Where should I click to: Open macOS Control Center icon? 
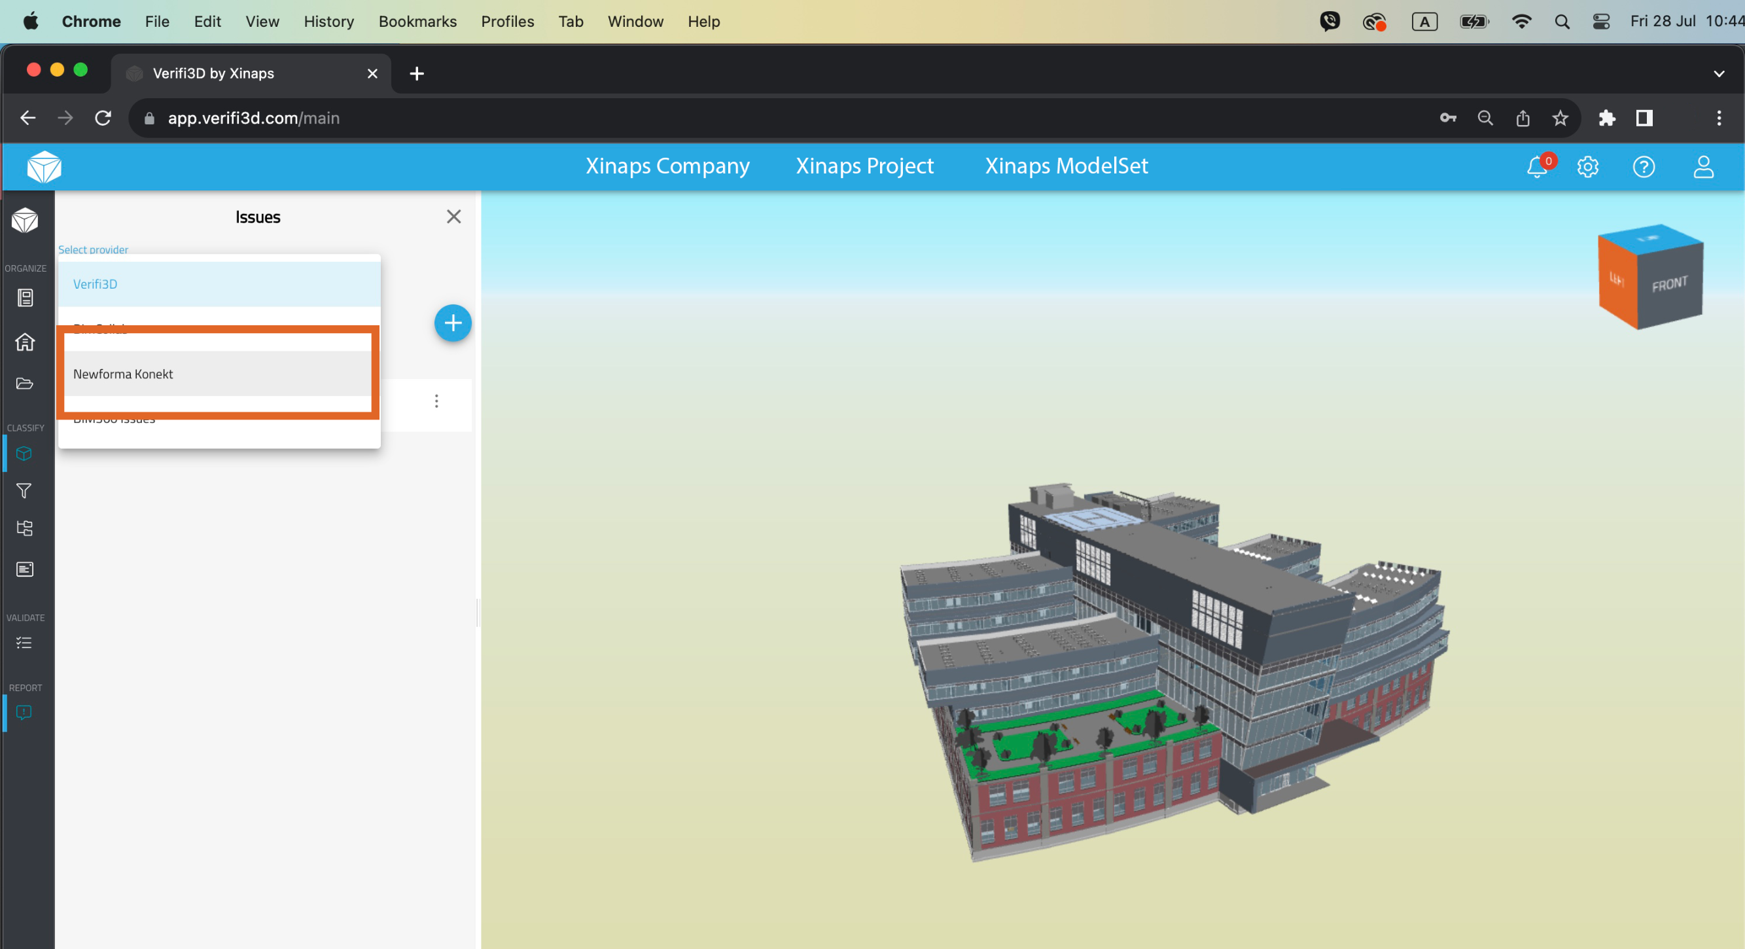[1600, 22]
